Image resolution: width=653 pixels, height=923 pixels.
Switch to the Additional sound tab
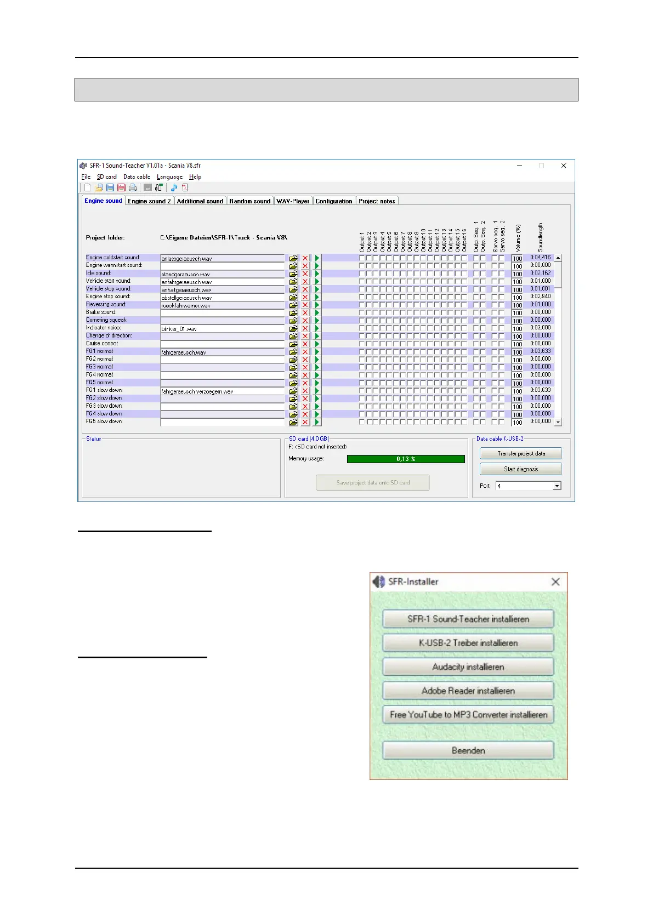point(200,201)
